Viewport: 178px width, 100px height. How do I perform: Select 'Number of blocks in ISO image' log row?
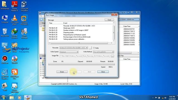[x=80, y=30]
